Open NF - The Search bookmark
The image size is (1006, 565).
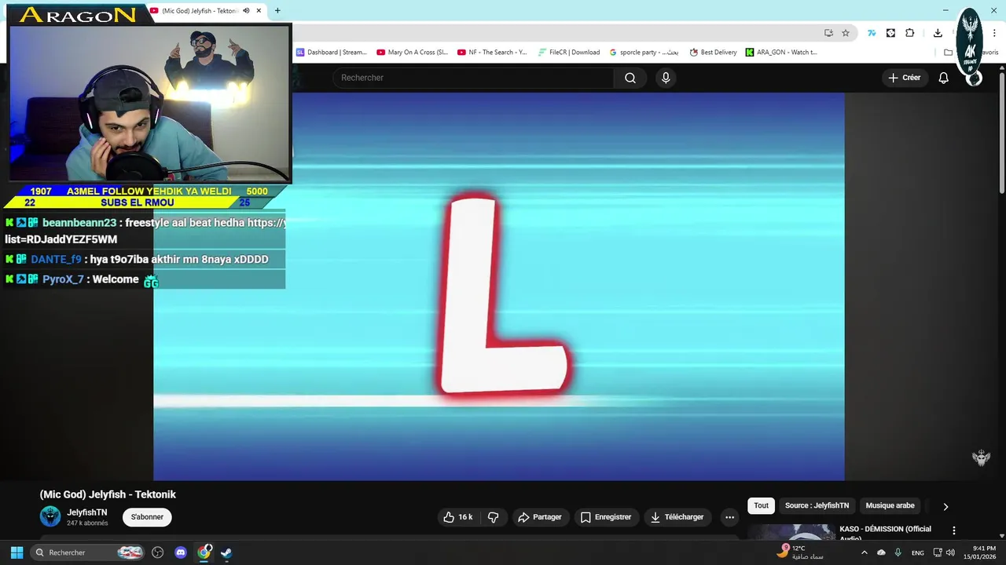(492, 53)
